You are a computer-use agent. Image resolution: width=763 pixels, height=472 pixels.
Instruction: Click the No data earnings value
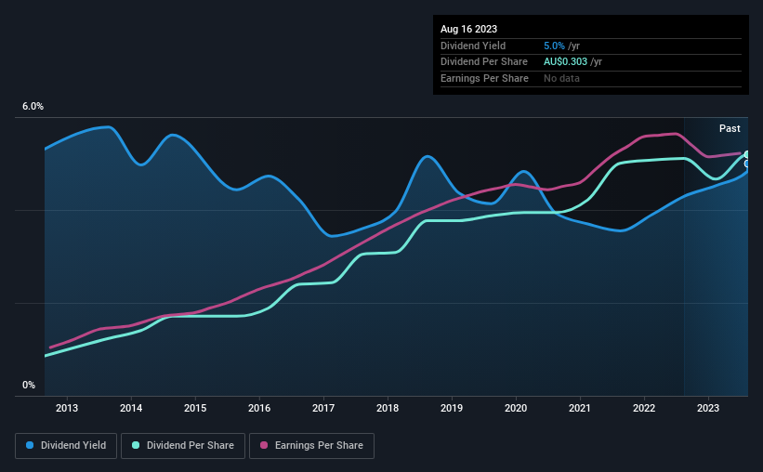[x=561, y=78]
